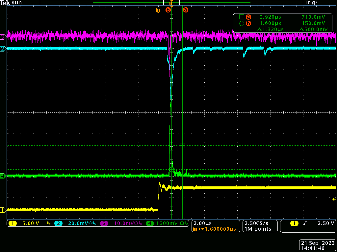The width and height of the screenshot is (337, 252).
Task: Click the trigger level arrow on right edge
Action: point(334,199)
